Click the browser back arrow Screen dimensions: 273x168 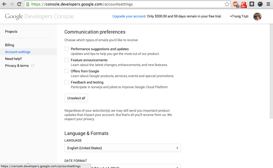click(x=4, y=4)
